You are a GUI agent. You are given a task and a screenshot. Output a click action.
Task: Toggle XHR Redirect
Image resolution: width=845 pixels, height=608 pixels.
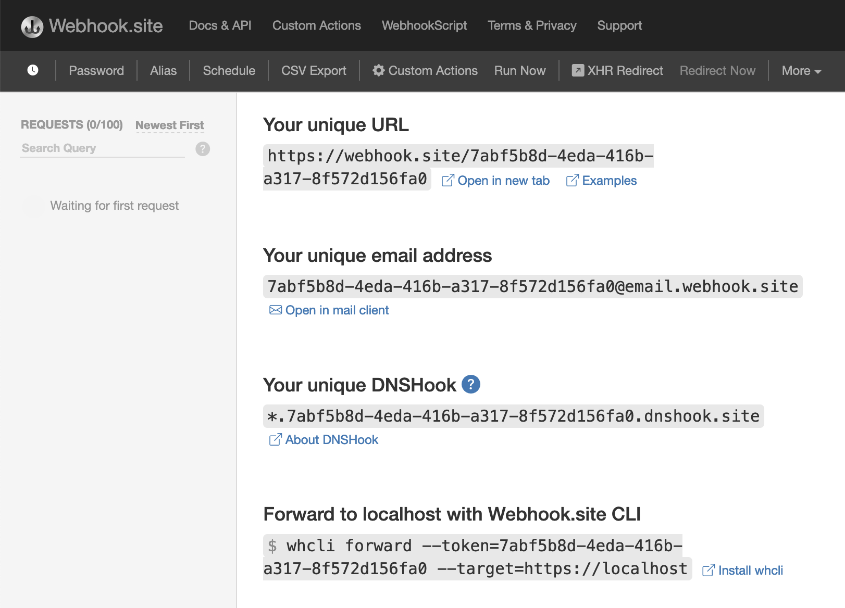point(625,71)
